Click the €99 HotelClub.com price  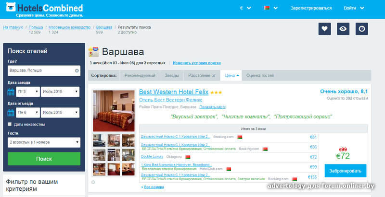pos(313,167)
